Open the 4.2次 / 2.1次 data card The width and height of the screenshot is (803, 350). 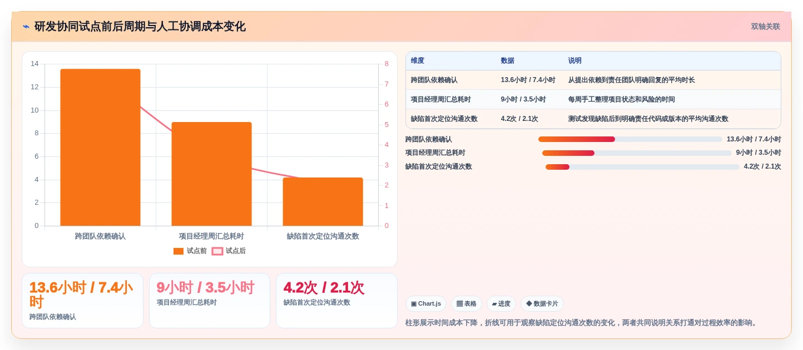coord(336,301)
